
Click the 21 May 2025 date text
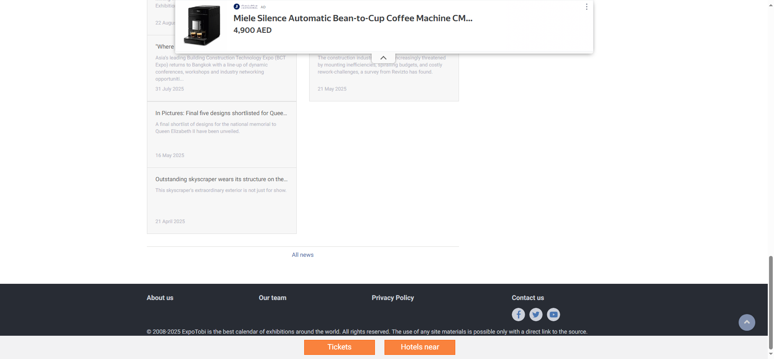(x=332, y=89)
